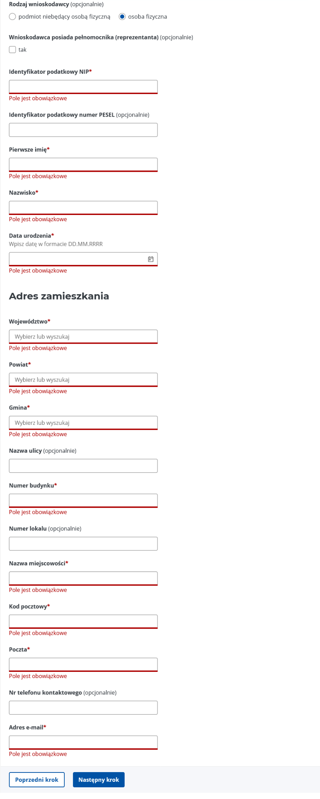Focus the Adres e-mail input
Viewport: 320px width, 799px height.
(83, 742)
